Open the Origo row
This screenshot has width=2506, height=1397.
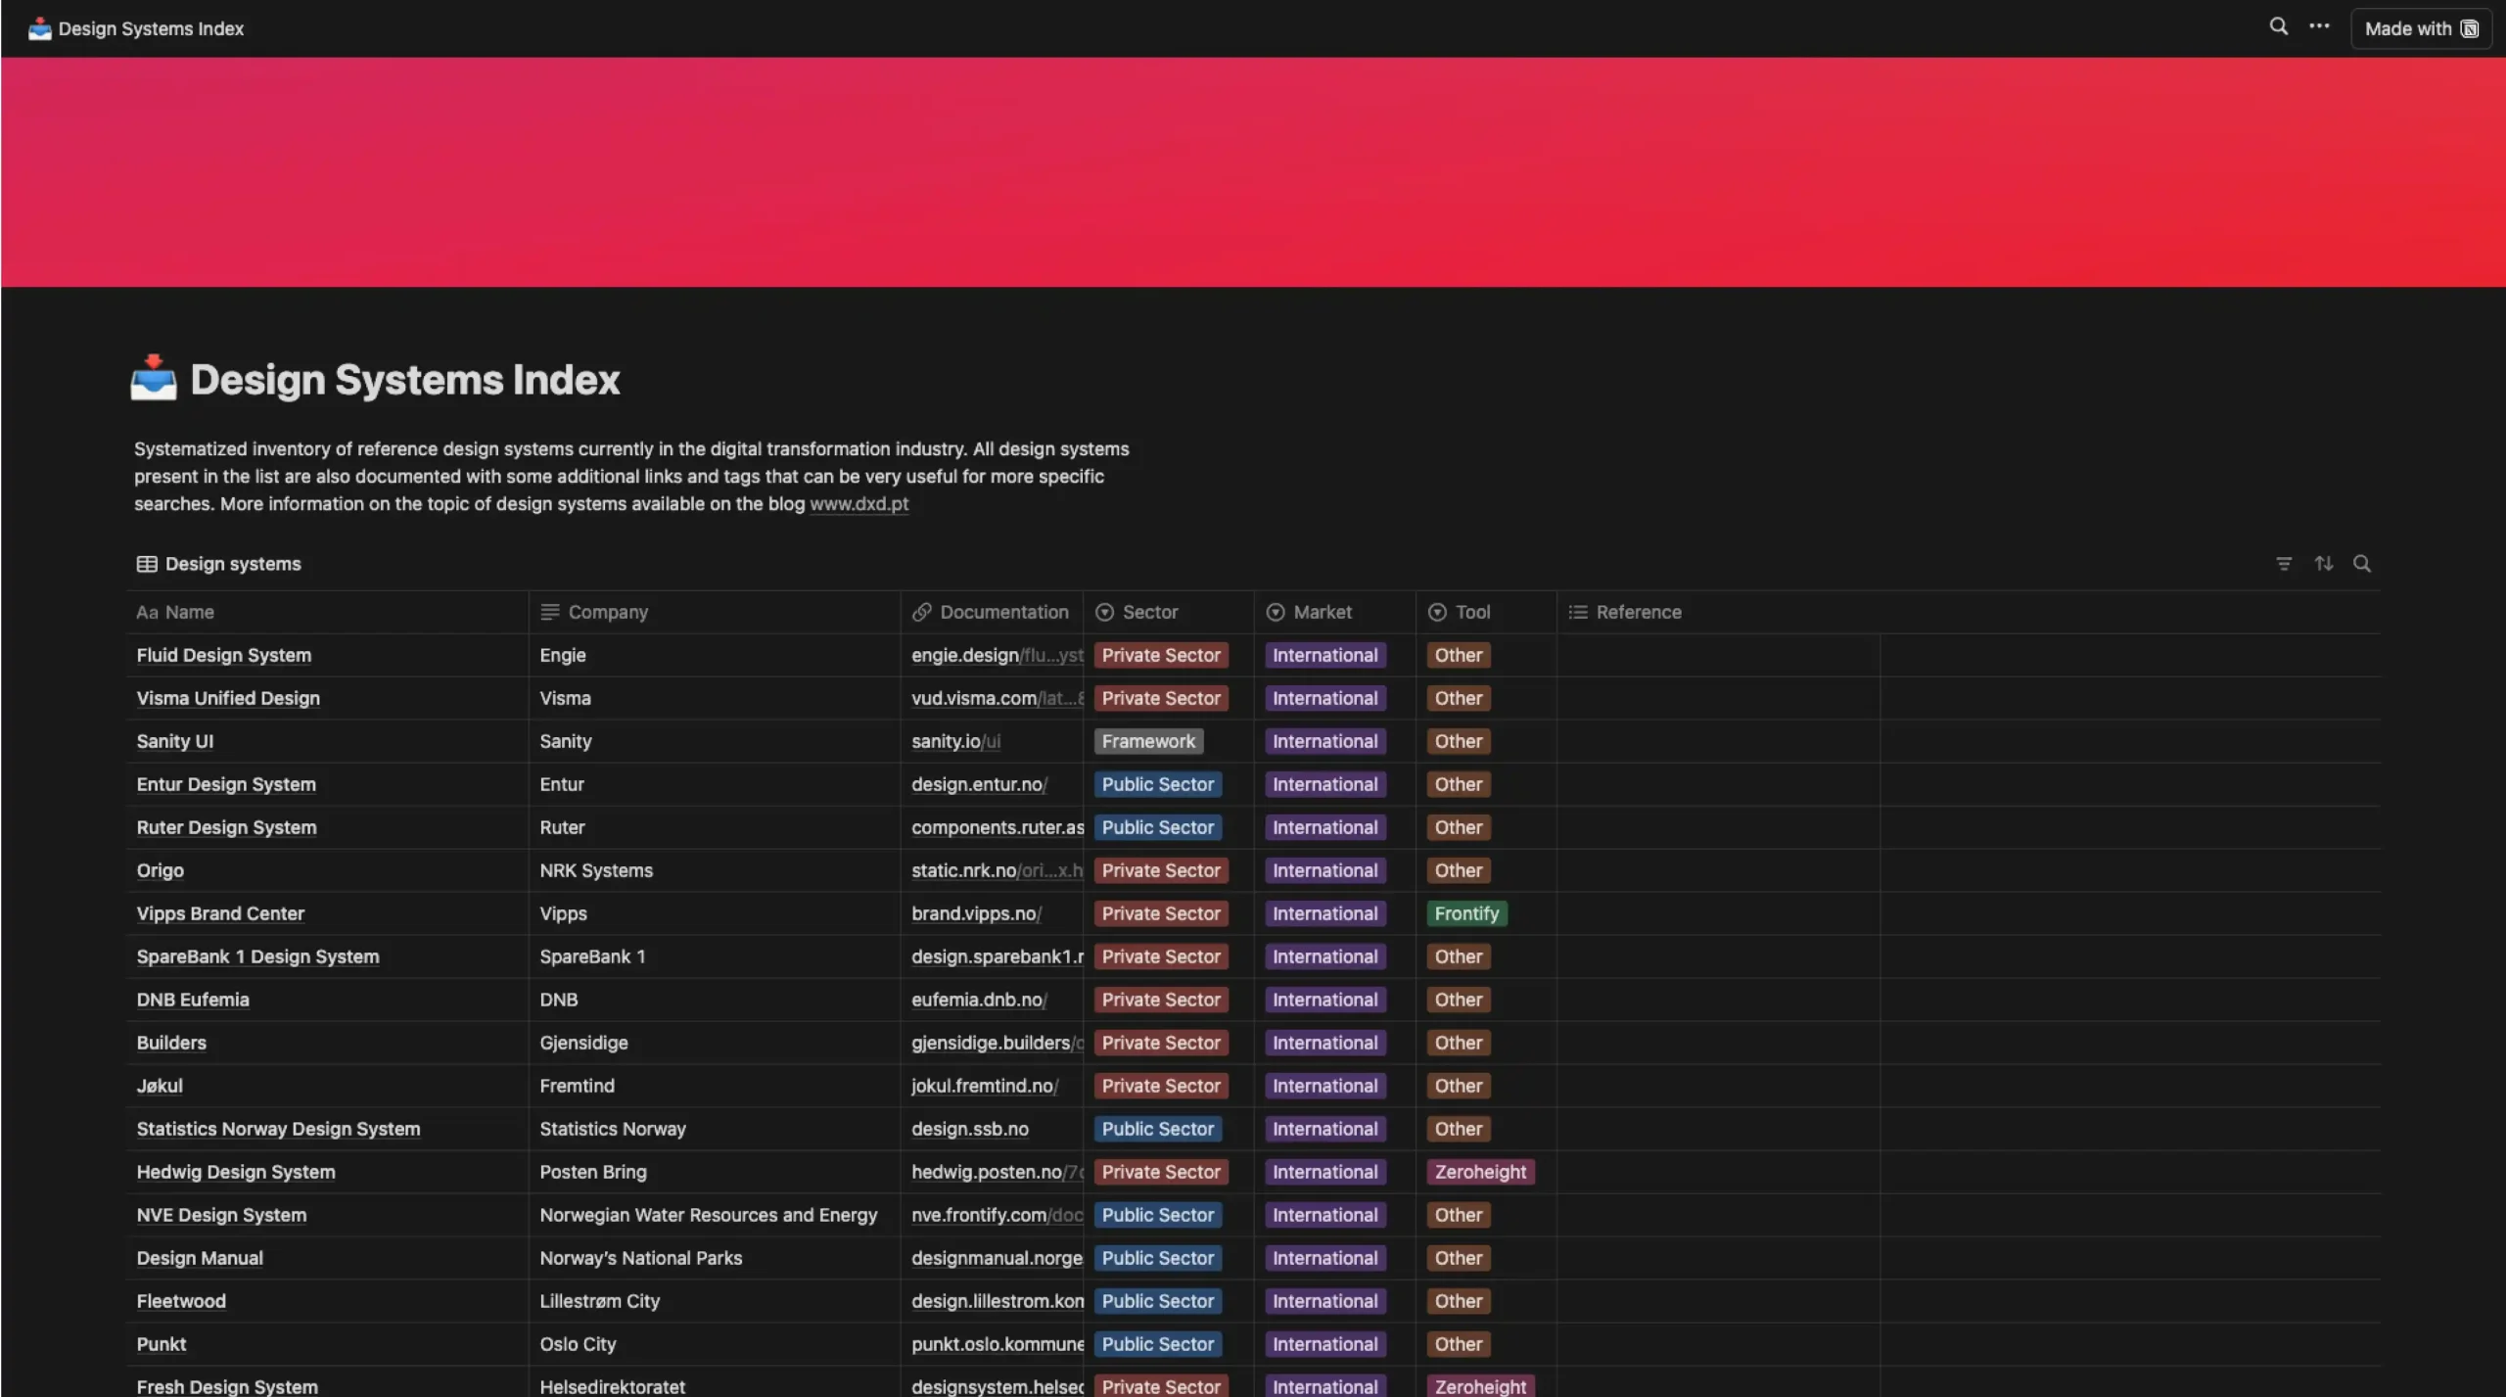pos(160,870)
